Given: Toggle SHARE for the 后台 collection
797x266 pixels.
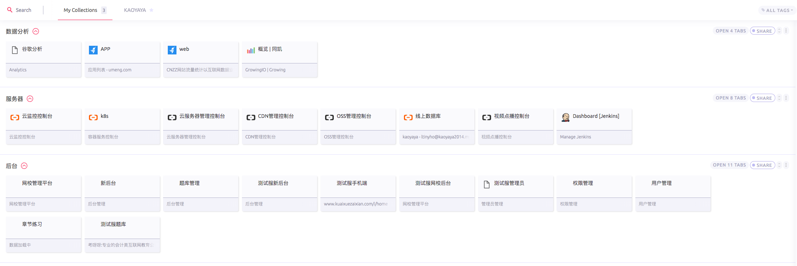Looking at the screenshot, I should tap(763, 165).
